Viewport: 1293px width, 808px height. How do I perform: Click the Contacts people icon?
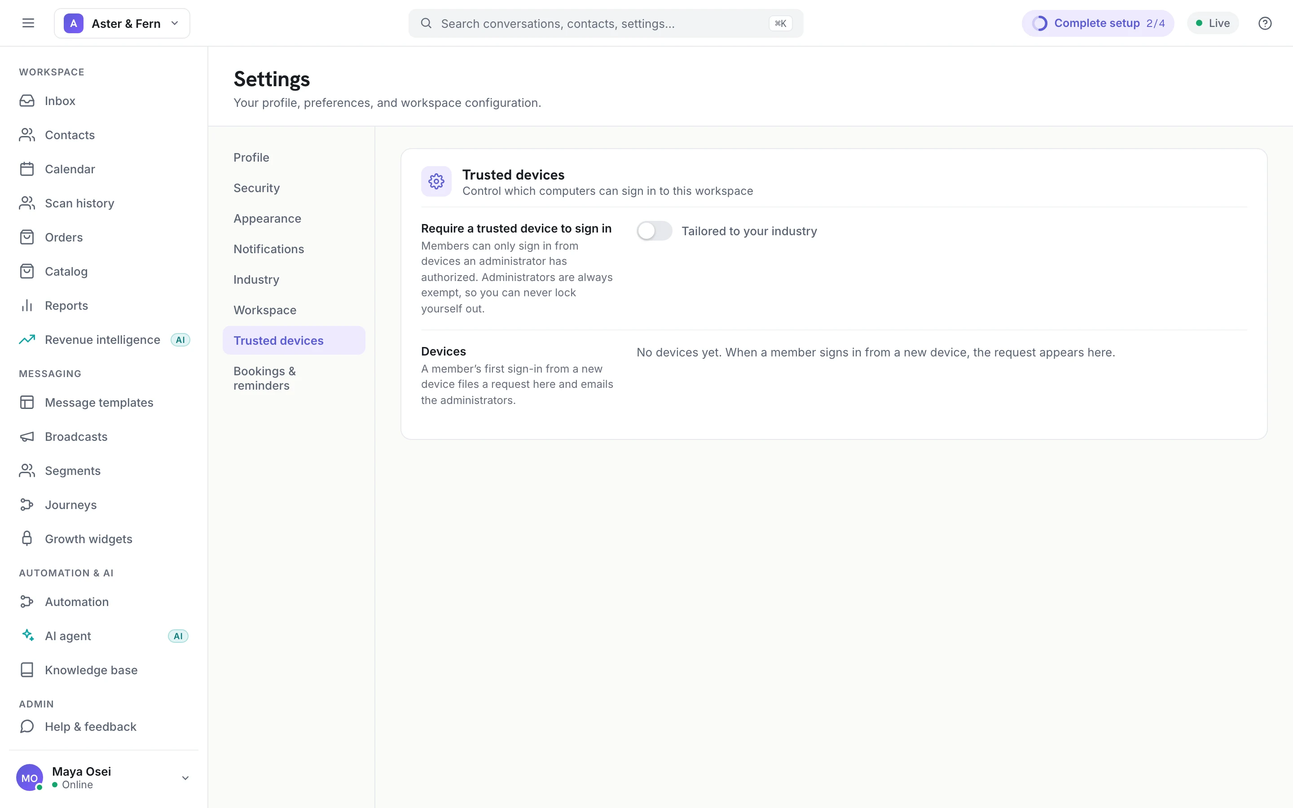[x=27, y=135]
